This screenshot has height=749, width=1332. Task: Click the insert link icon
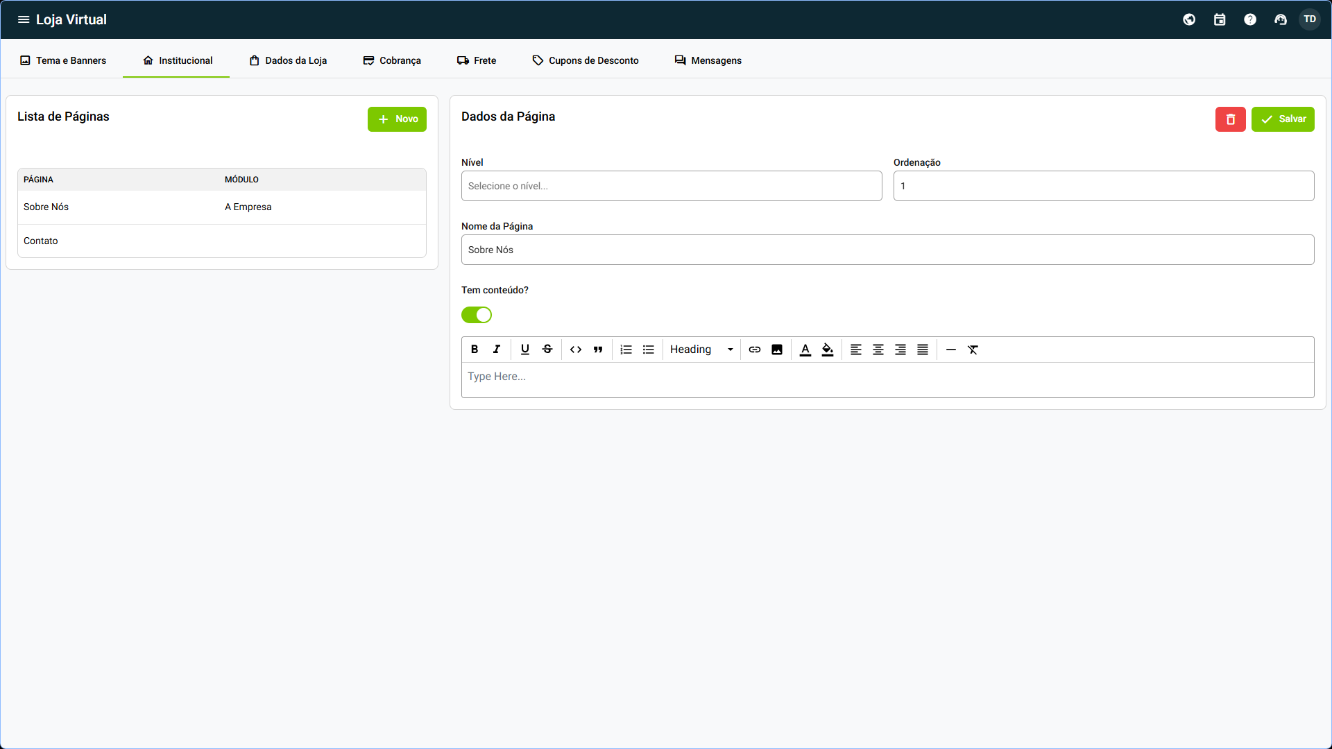pos(755,350)
